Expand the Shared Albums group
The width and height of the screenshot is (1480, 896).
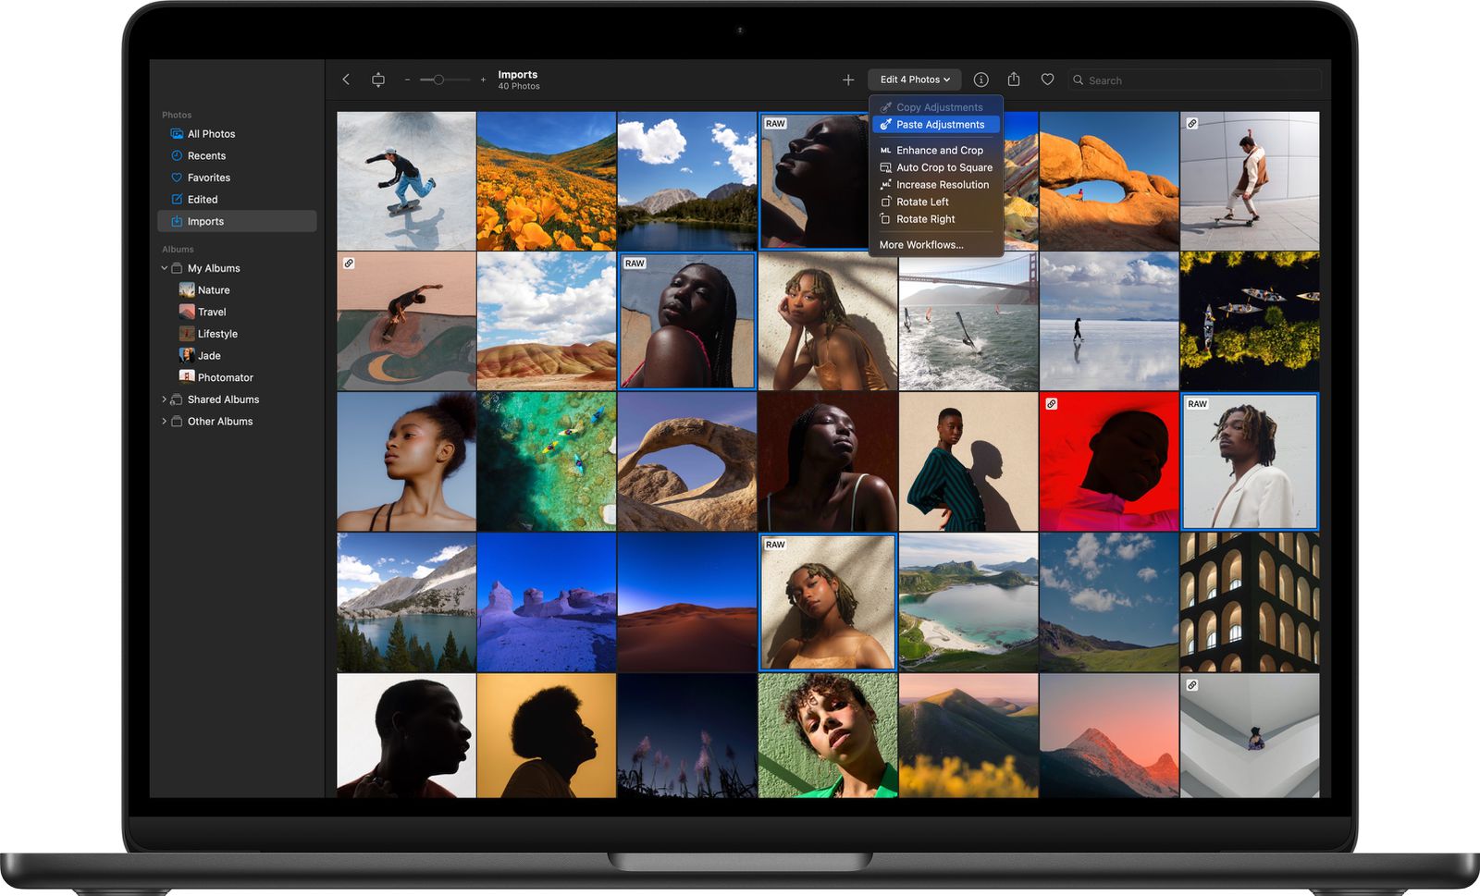(x=165, y=399)
